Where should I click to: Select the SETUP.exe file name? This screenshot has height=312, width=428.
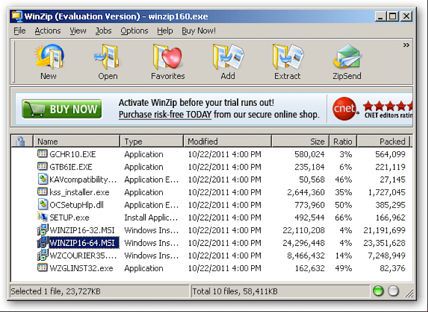click(69, 217)
